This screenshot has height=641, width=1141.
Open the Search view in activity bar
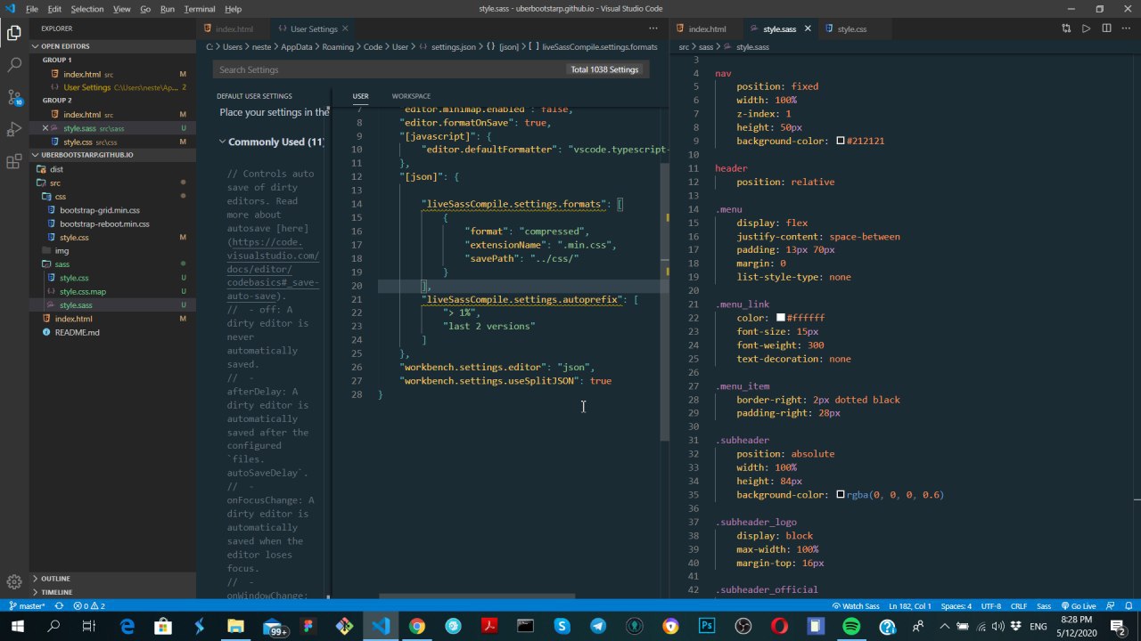pos(14,65)
